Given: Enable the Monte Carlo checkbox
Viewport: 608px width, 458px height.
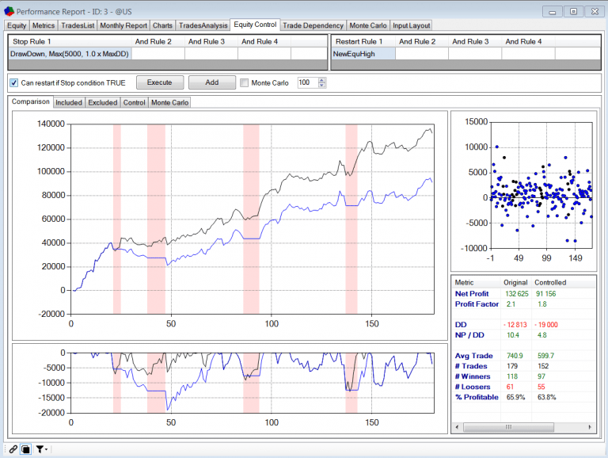Looking at the screenshot, I should click(x=245, y=82).
